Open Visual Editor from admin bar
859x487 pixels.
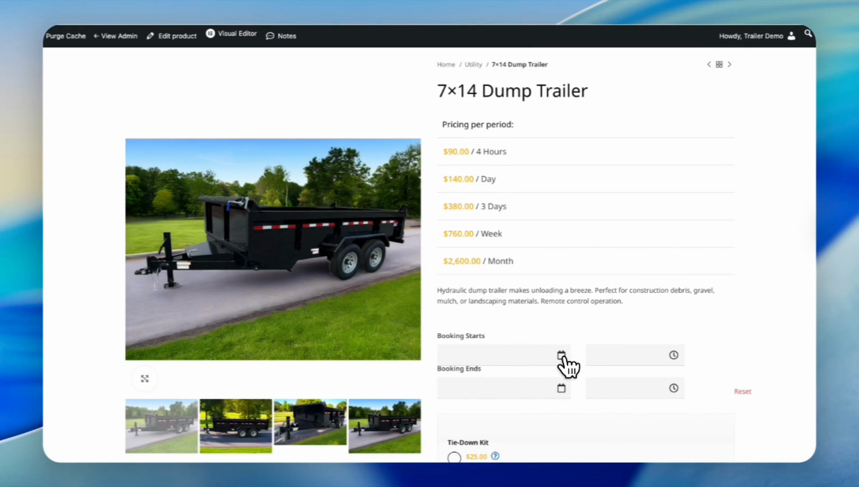point(231,34)
